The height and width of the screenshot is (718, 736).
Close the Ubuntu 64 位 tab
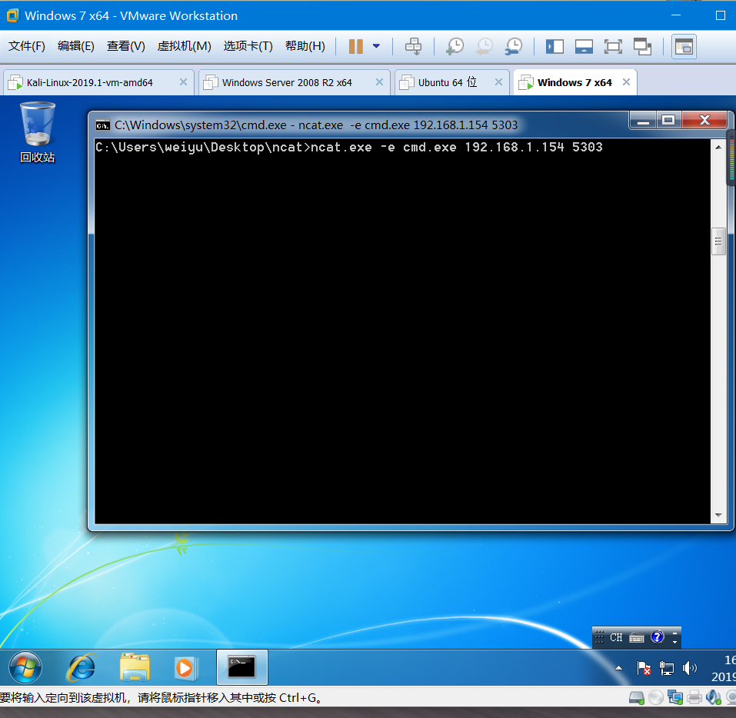click(498, 82)
